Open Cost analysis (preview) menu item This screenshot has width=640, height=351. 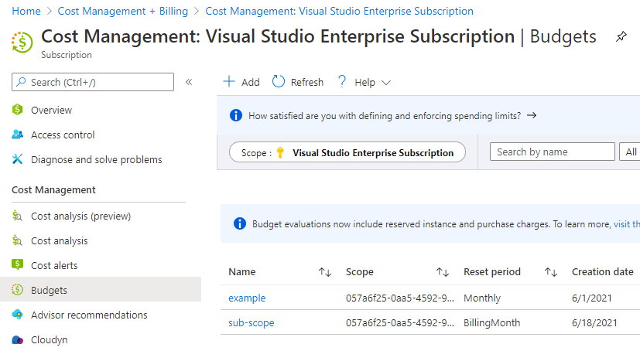[80, 216]
